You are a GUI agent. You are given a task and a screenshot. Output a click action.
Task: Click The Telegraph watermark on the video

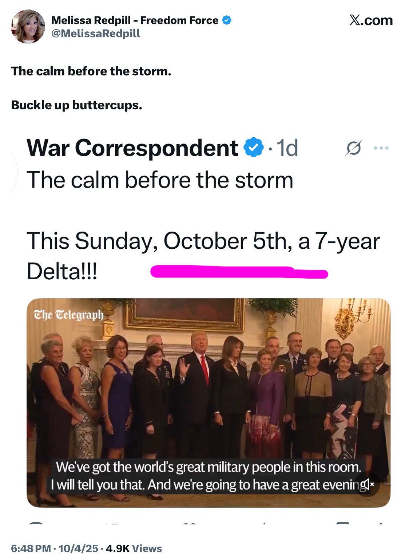68,315
